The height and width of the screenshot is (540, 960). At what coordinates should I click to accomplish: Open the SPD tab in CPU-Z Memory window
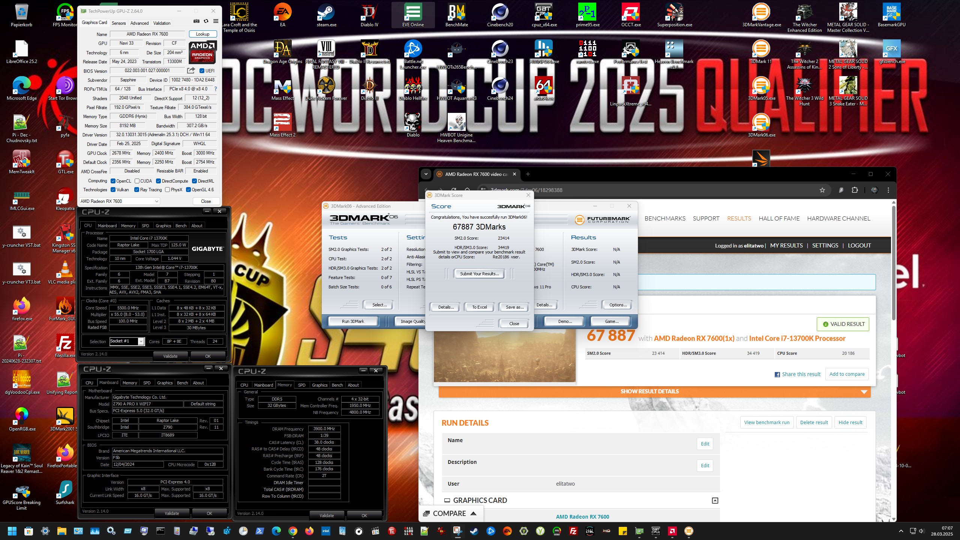coord(301,385)
